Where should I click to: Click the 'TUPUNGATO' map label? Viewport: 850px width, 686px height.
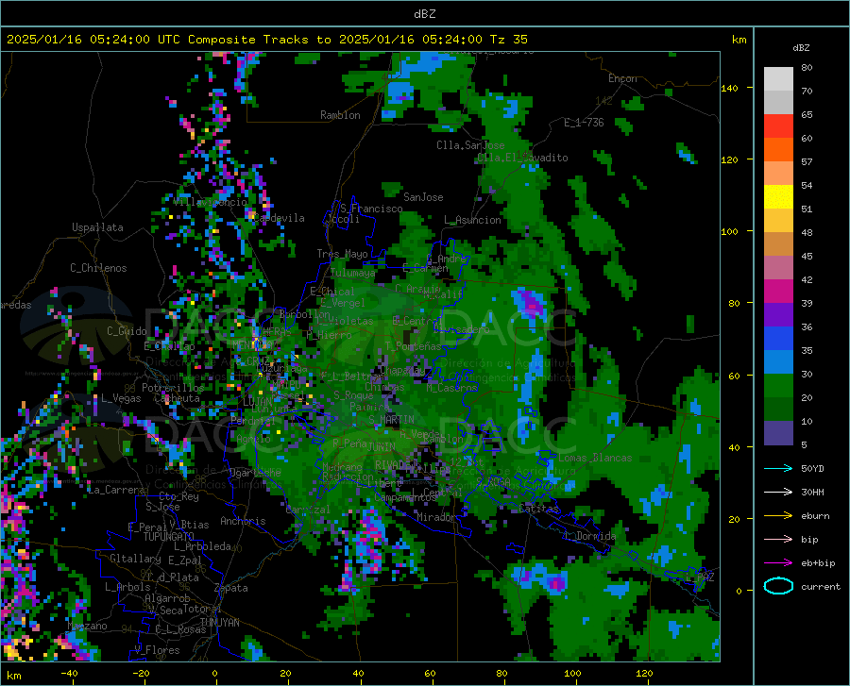[x=169, y=537]
